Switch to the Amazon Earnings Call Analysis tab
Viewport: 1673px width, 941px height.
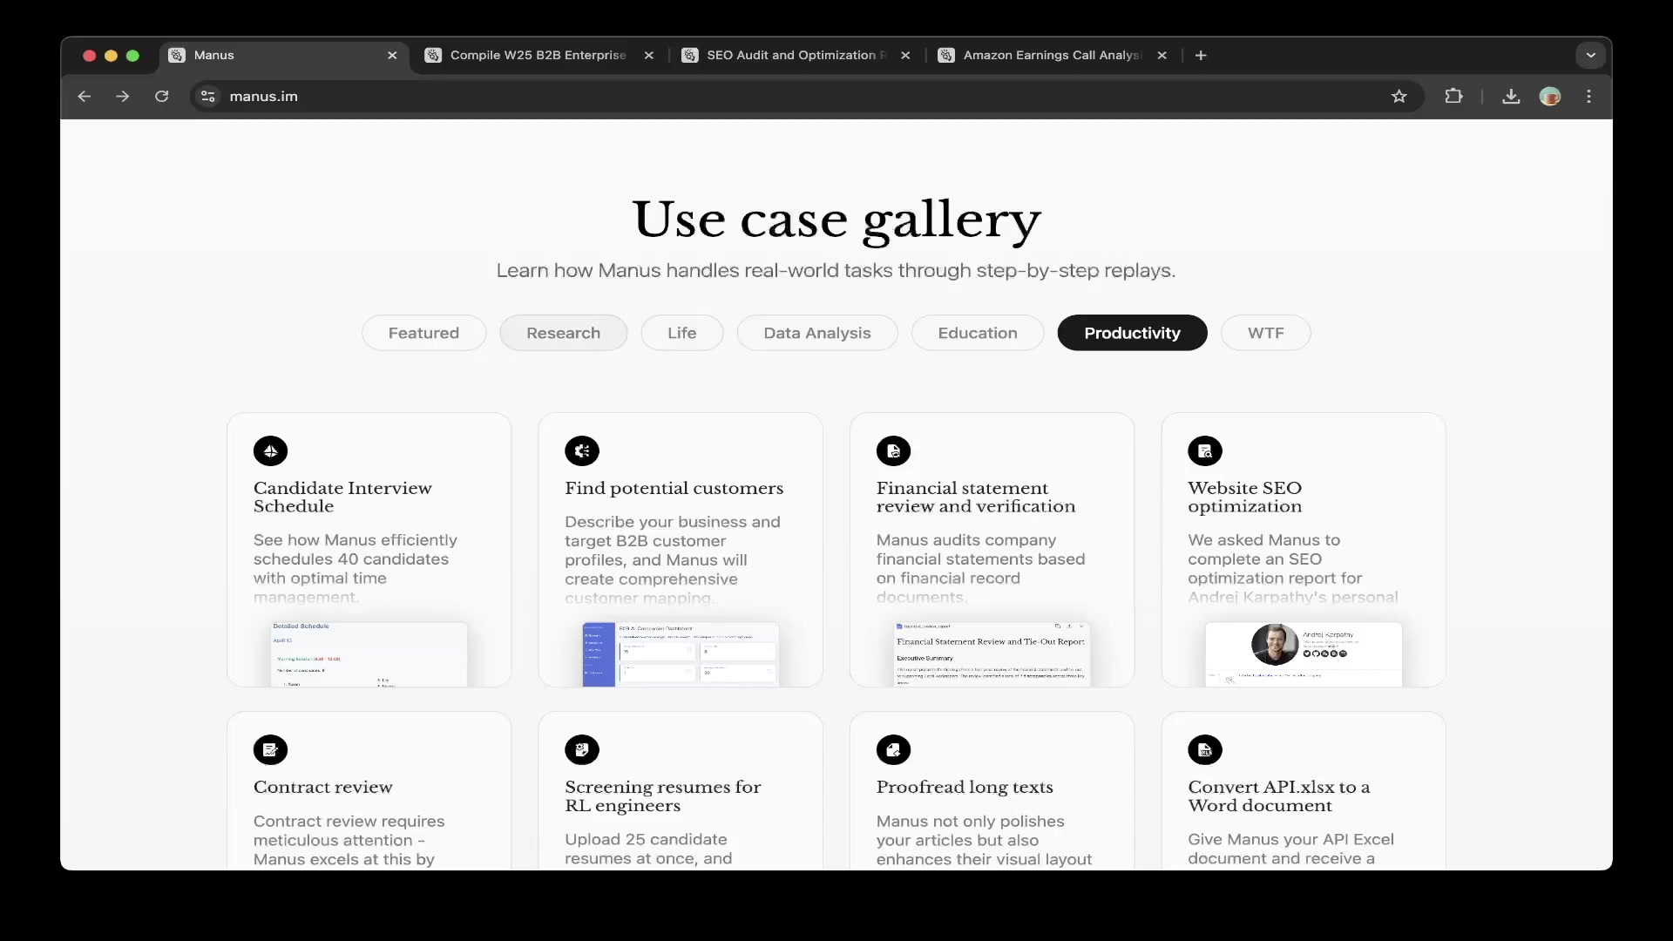[1050, 55]
